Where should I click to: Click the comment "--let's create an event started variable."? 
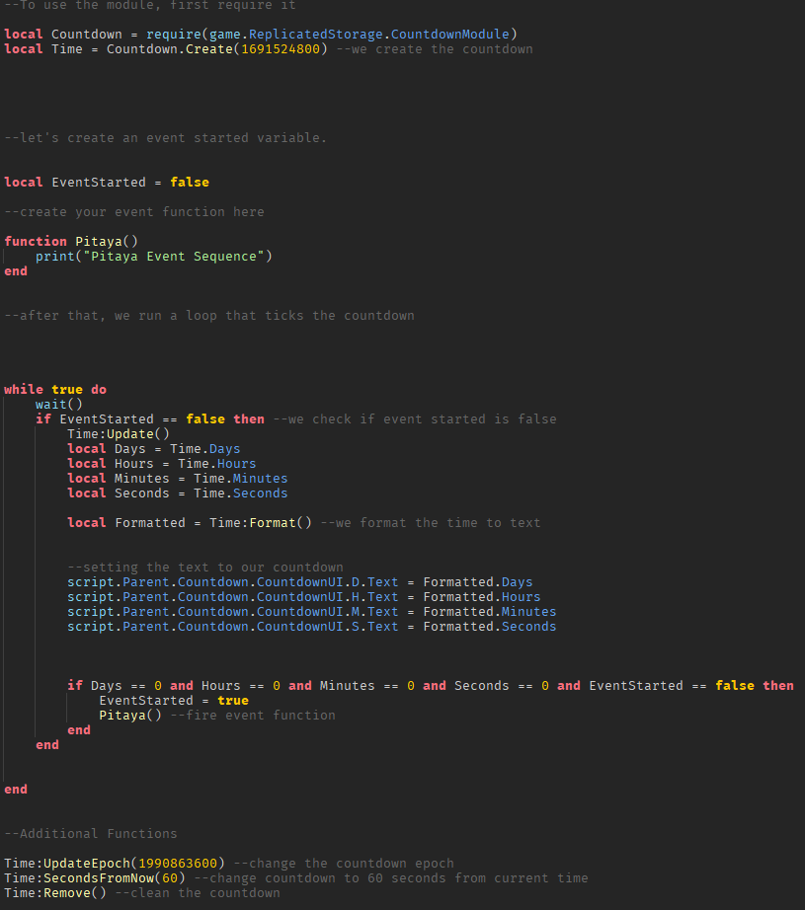[x=166, y=138]
